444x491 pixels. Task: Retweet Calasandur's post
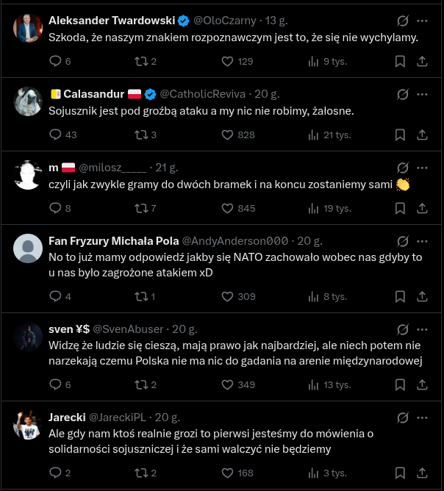coord(140,135)
